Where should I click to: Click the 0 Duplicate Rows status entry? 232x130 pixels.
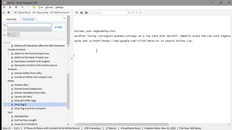[x=130, y=128]
